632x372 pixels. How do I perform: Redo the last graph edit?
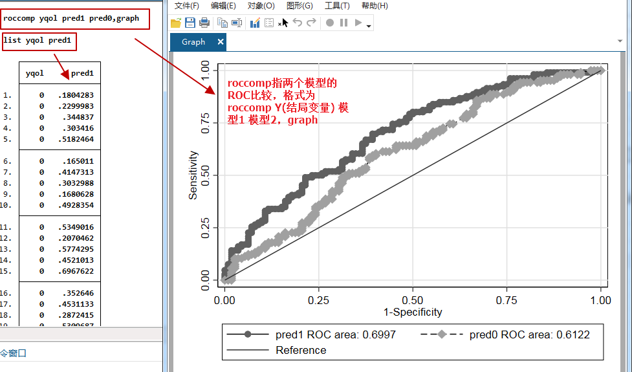pyautogui.click(x=311, y=23)
